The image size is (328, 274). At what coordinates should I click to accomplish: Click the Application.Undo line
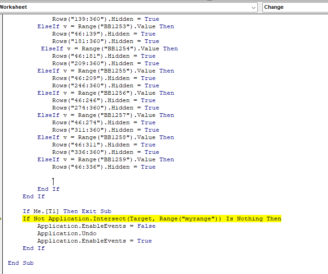(x=67, y=233)
